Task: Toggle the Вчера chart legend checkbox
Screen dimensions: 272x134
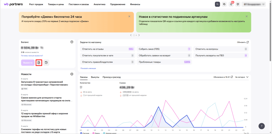Action: [x=93, y=133]
